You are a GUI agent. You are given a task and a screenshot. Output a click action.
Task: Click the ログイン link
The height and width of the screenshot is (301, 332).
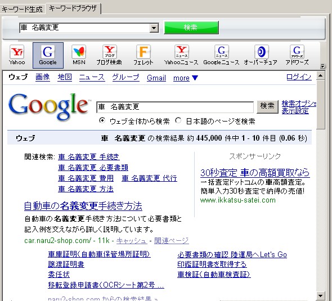pyautogui.click(x=299, y=77)
